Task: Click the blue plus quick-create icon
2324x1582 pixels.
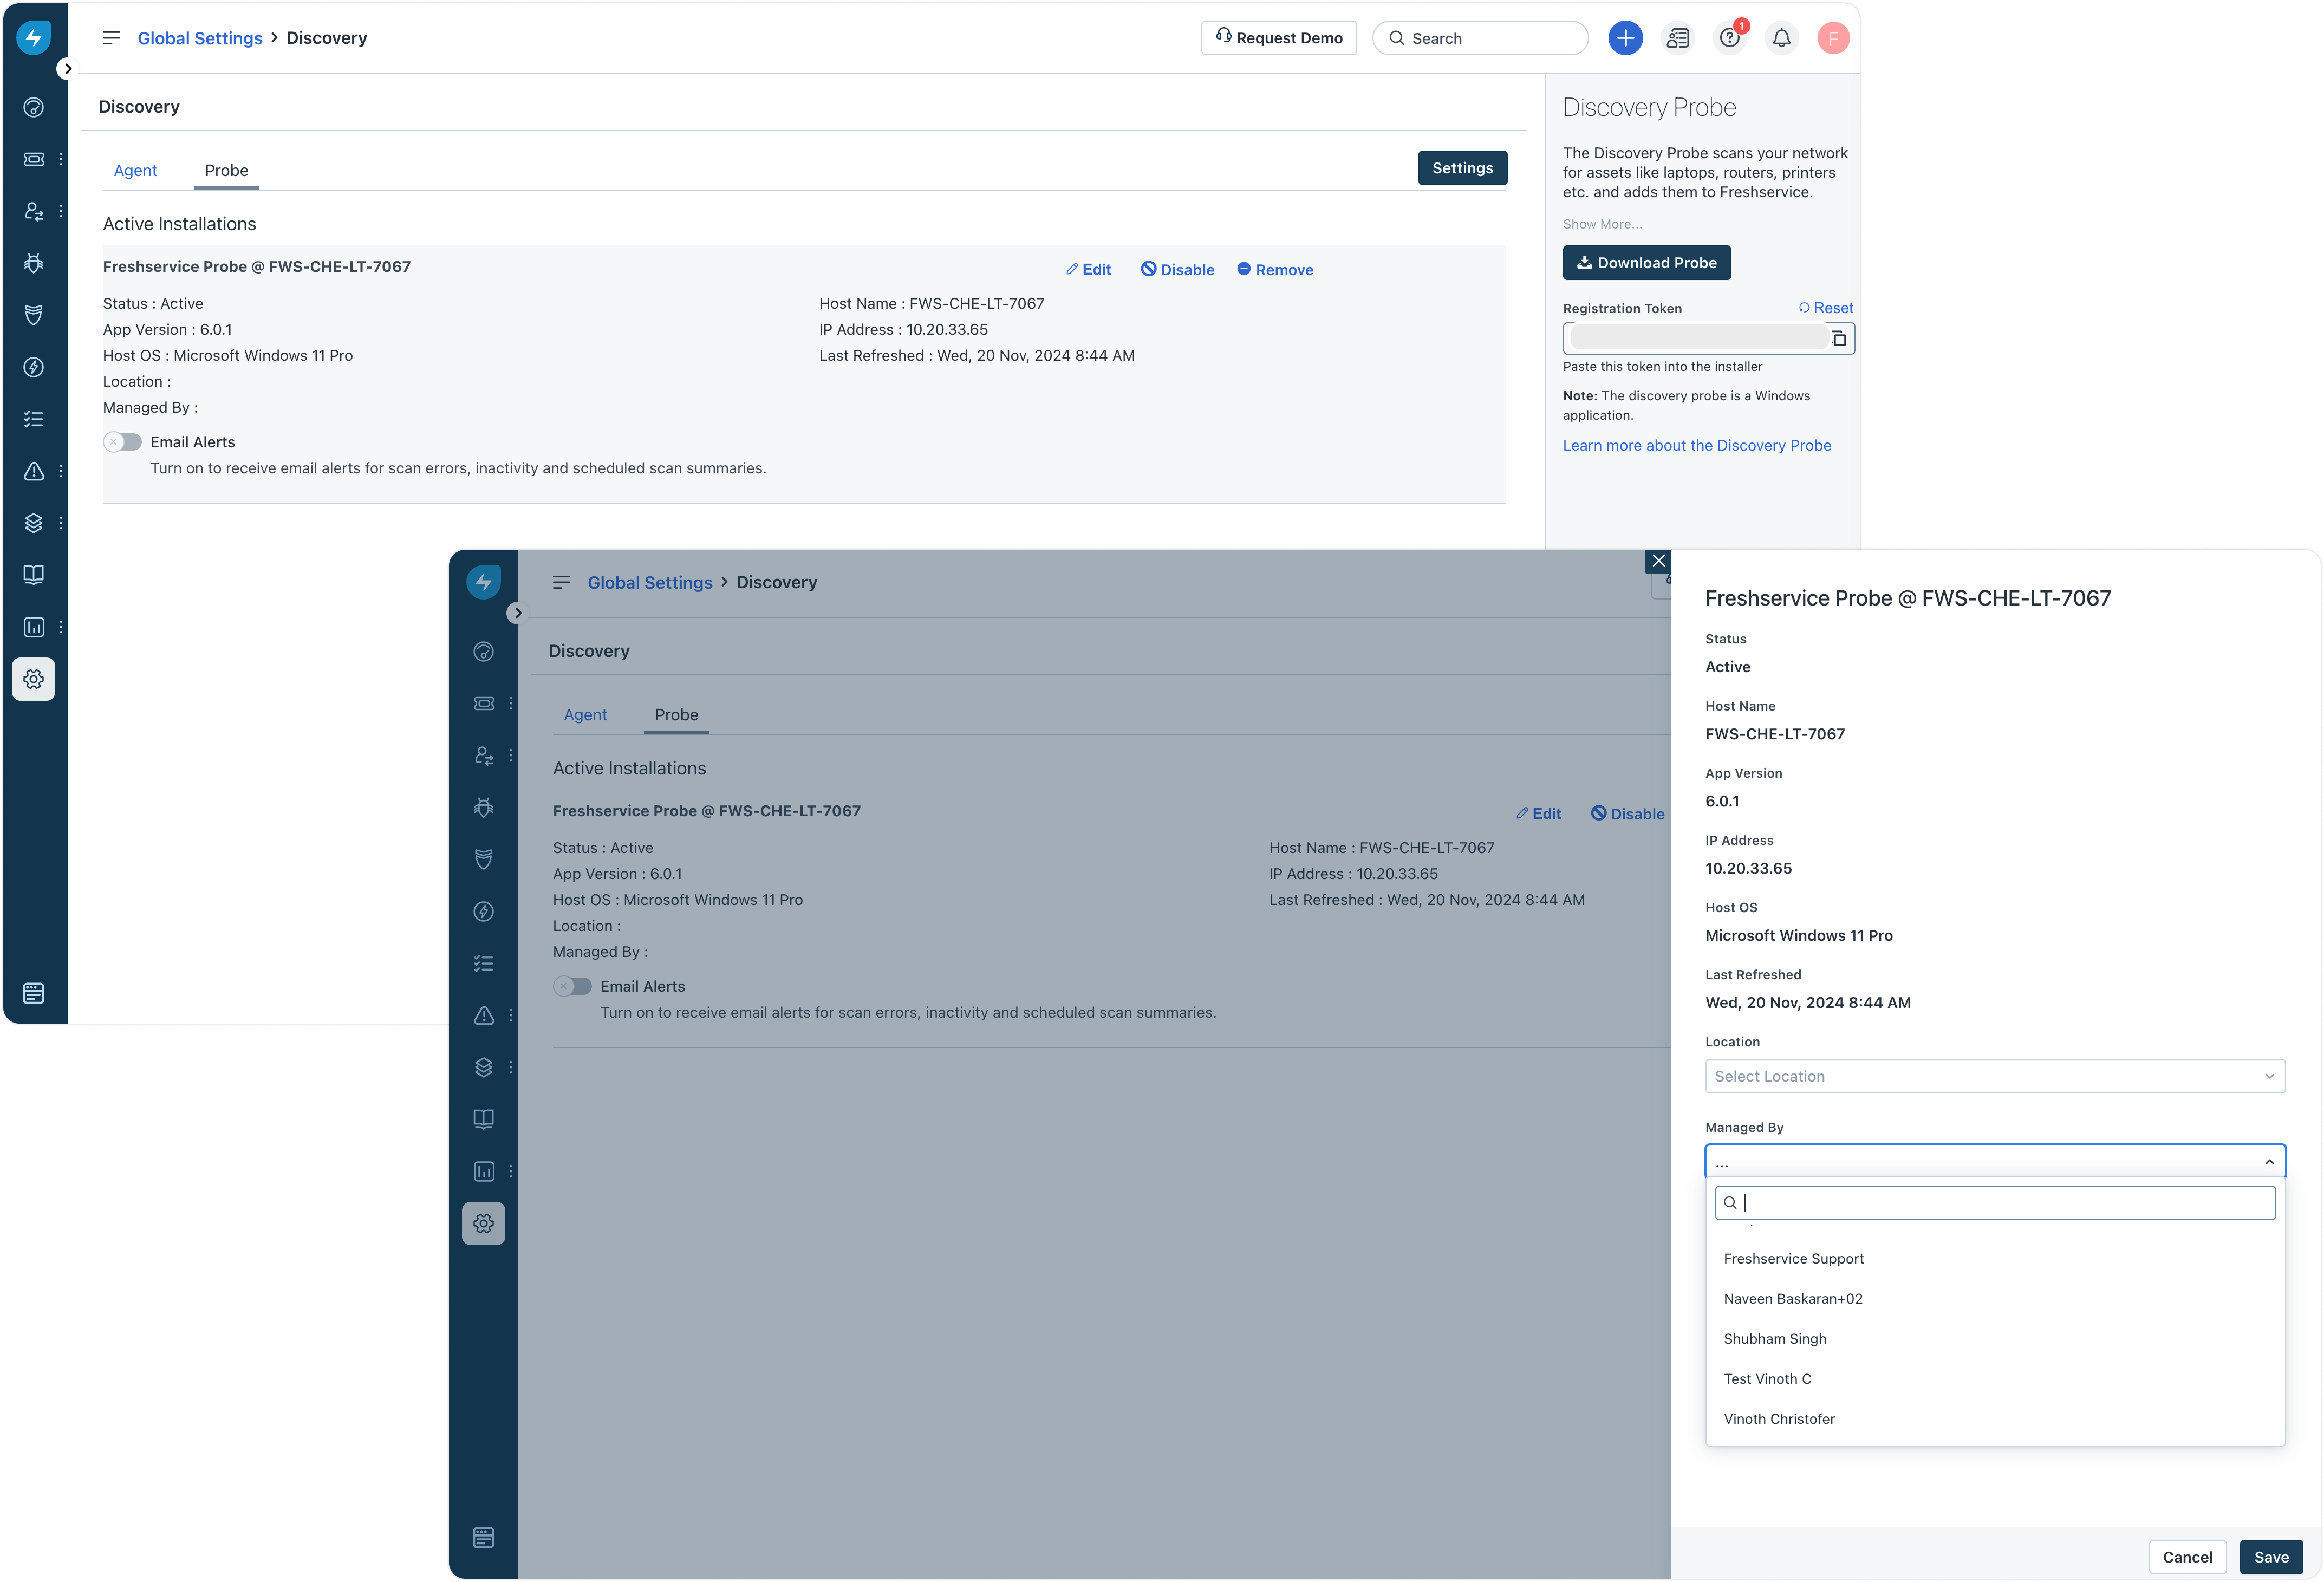Action: pyautogui.click(x=1625, y=38)
